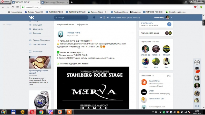Click the ТИПОВЕ РІВНЕ post avatar
Screen dimensions: 205x115
point(61,34)
